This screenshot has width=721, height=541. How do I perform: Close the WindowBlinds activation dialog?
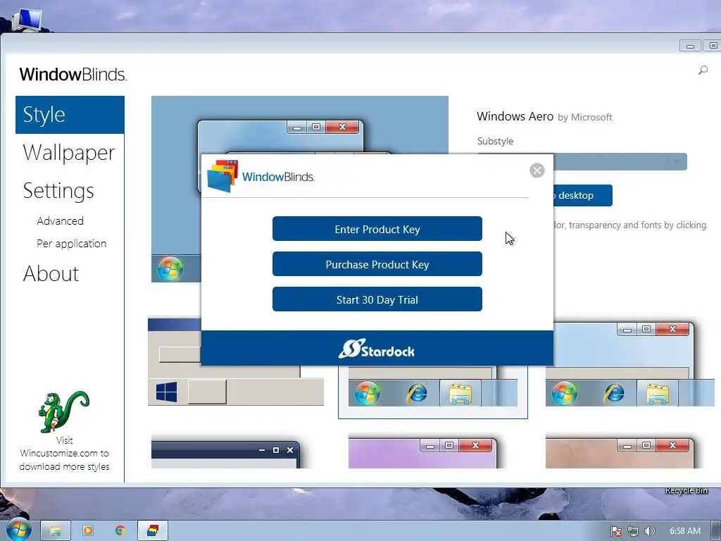coord(537,170)
